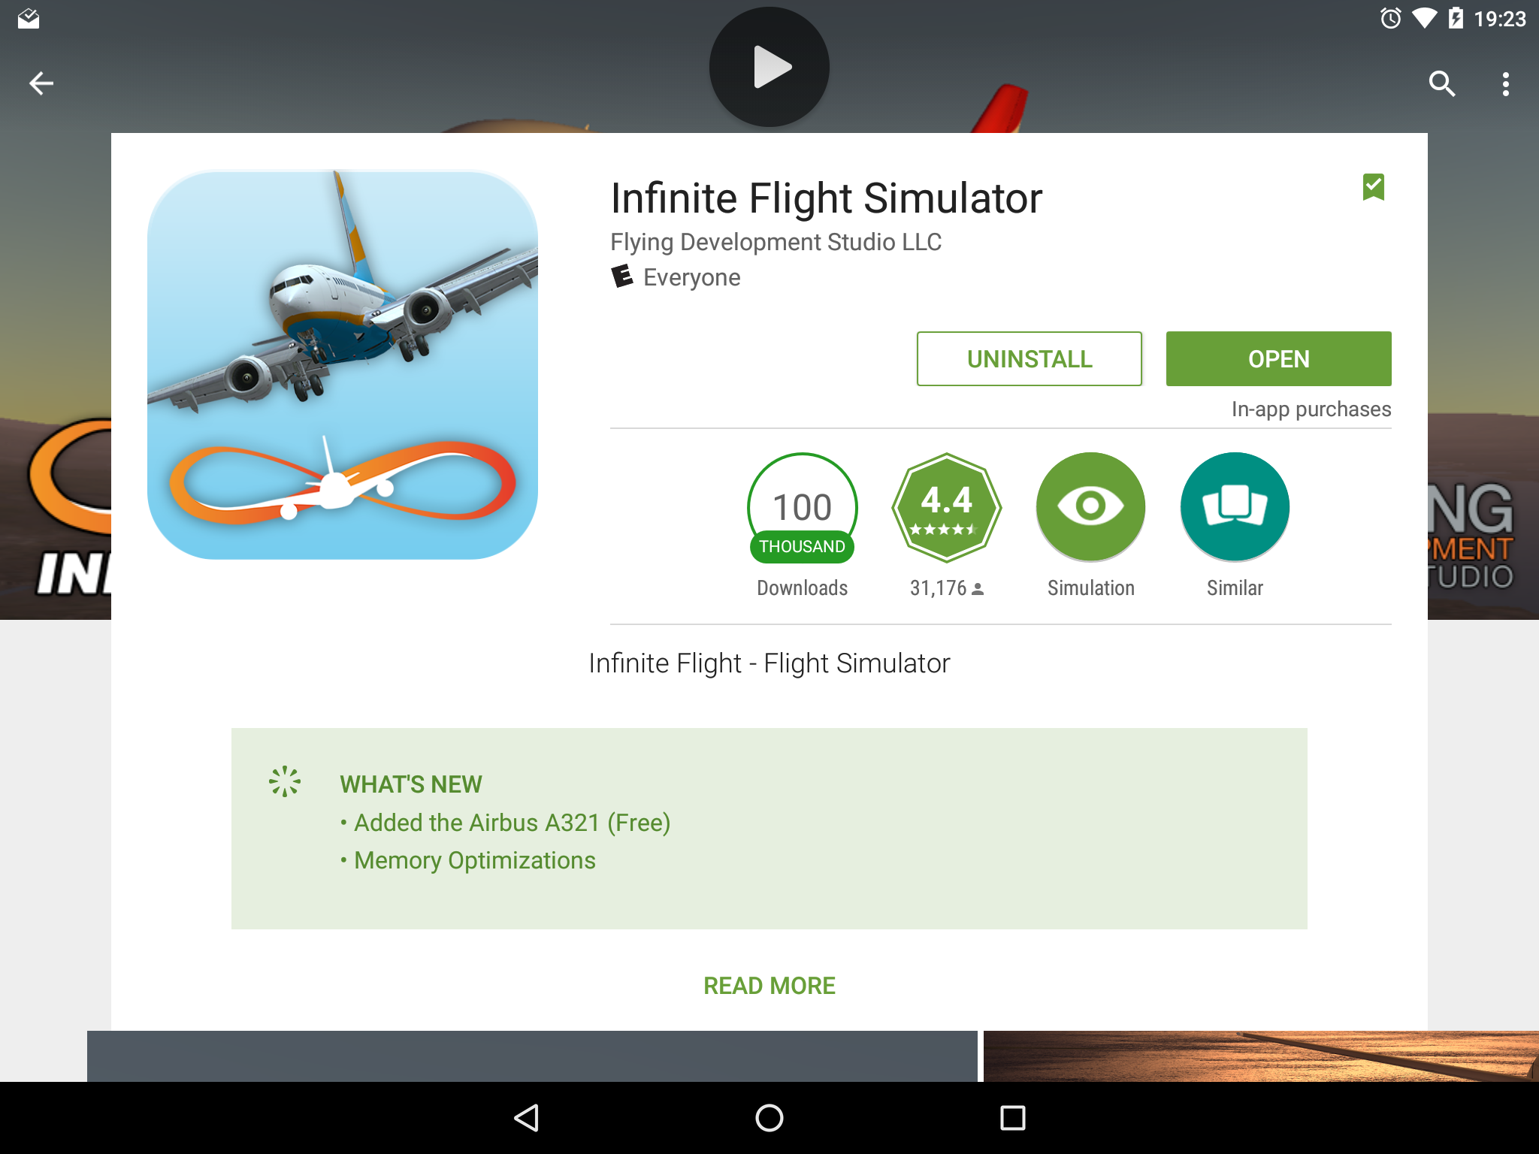Tap the UNINSTALL button

(x=1030, y=358)
